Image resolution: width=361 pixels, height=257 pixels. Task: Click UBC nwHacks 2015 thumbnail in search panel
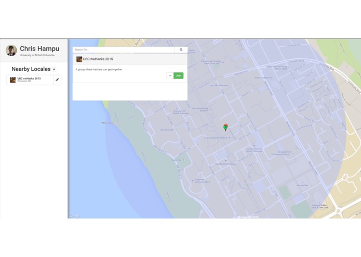pos(79,59)
